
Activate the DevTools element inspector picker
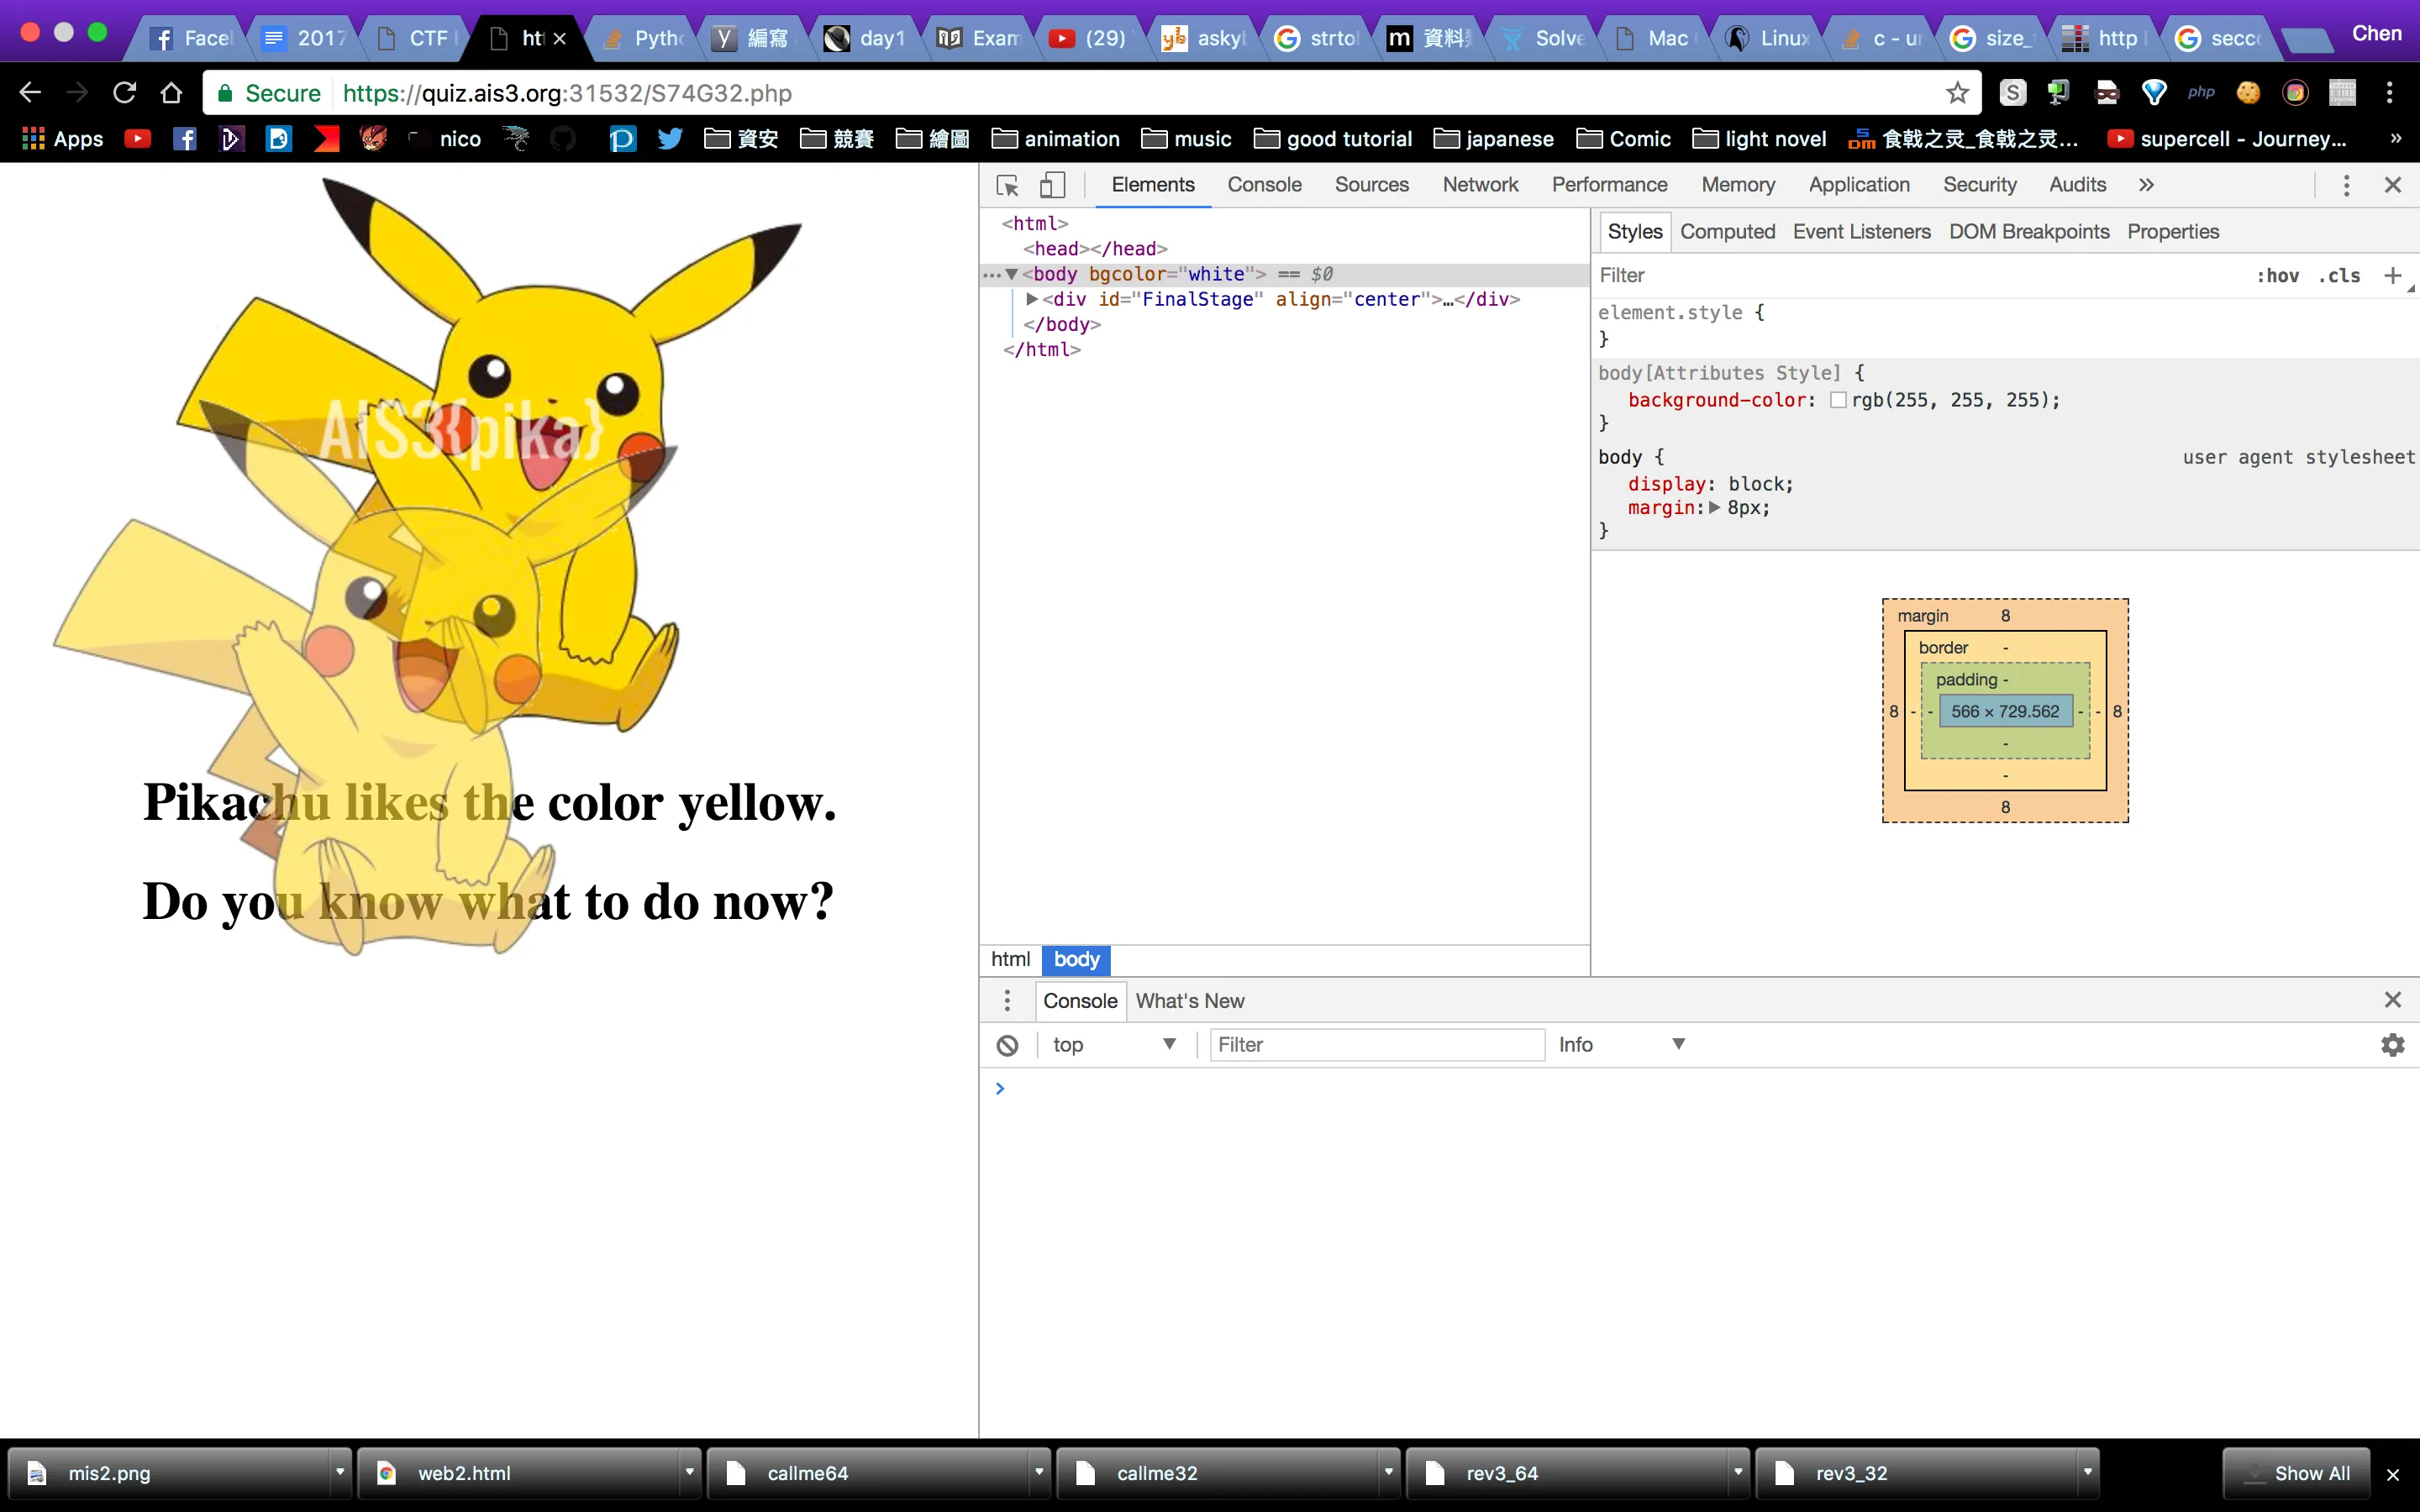(1007, 185)
